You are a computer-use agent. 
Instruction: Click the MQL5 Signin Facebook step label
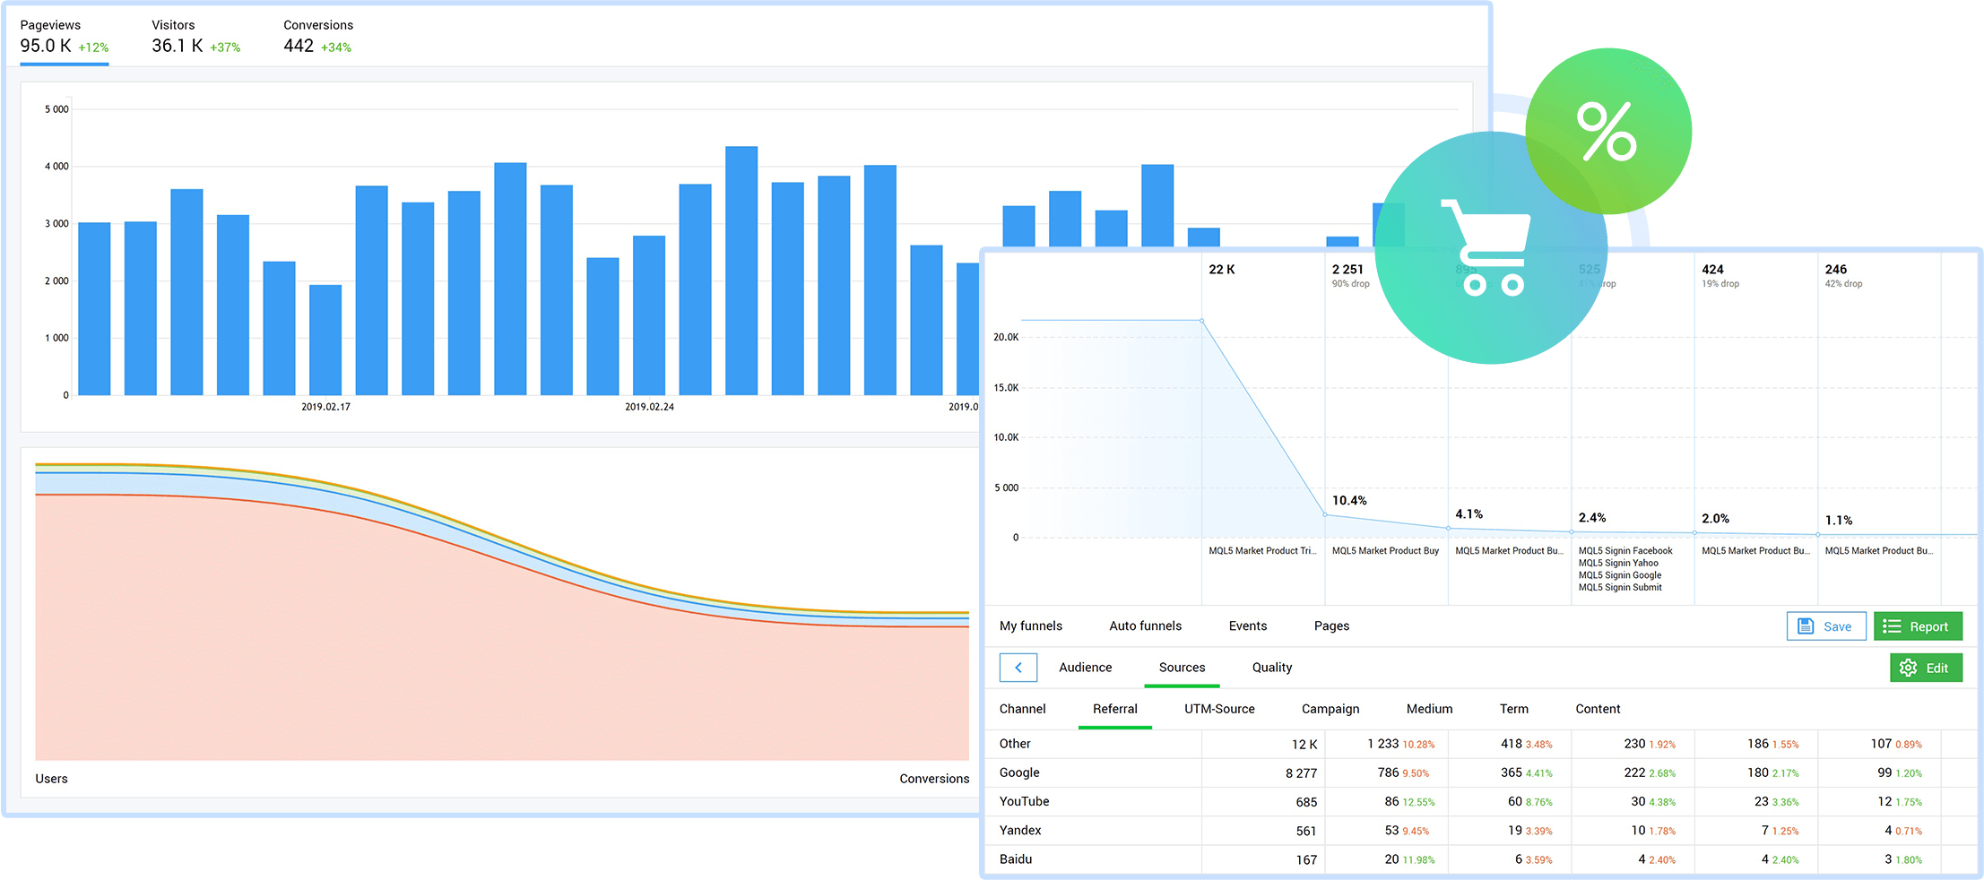tap(1624, 551)
